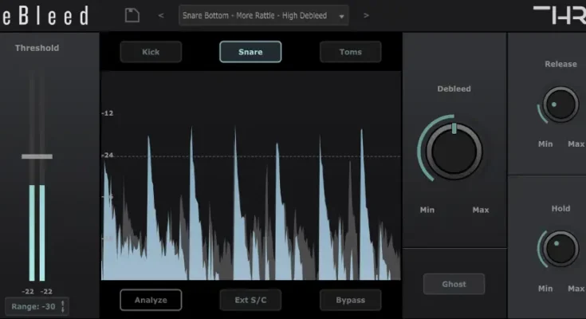Viewport: 586px width, 319px height.
Task: Select the Snare drum mode button
Action: click(250, 52)
